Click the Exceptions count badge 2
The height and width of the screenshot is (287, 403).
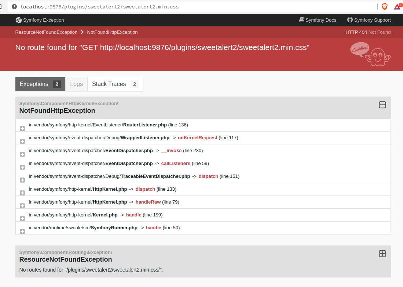[x=57, y=84]
